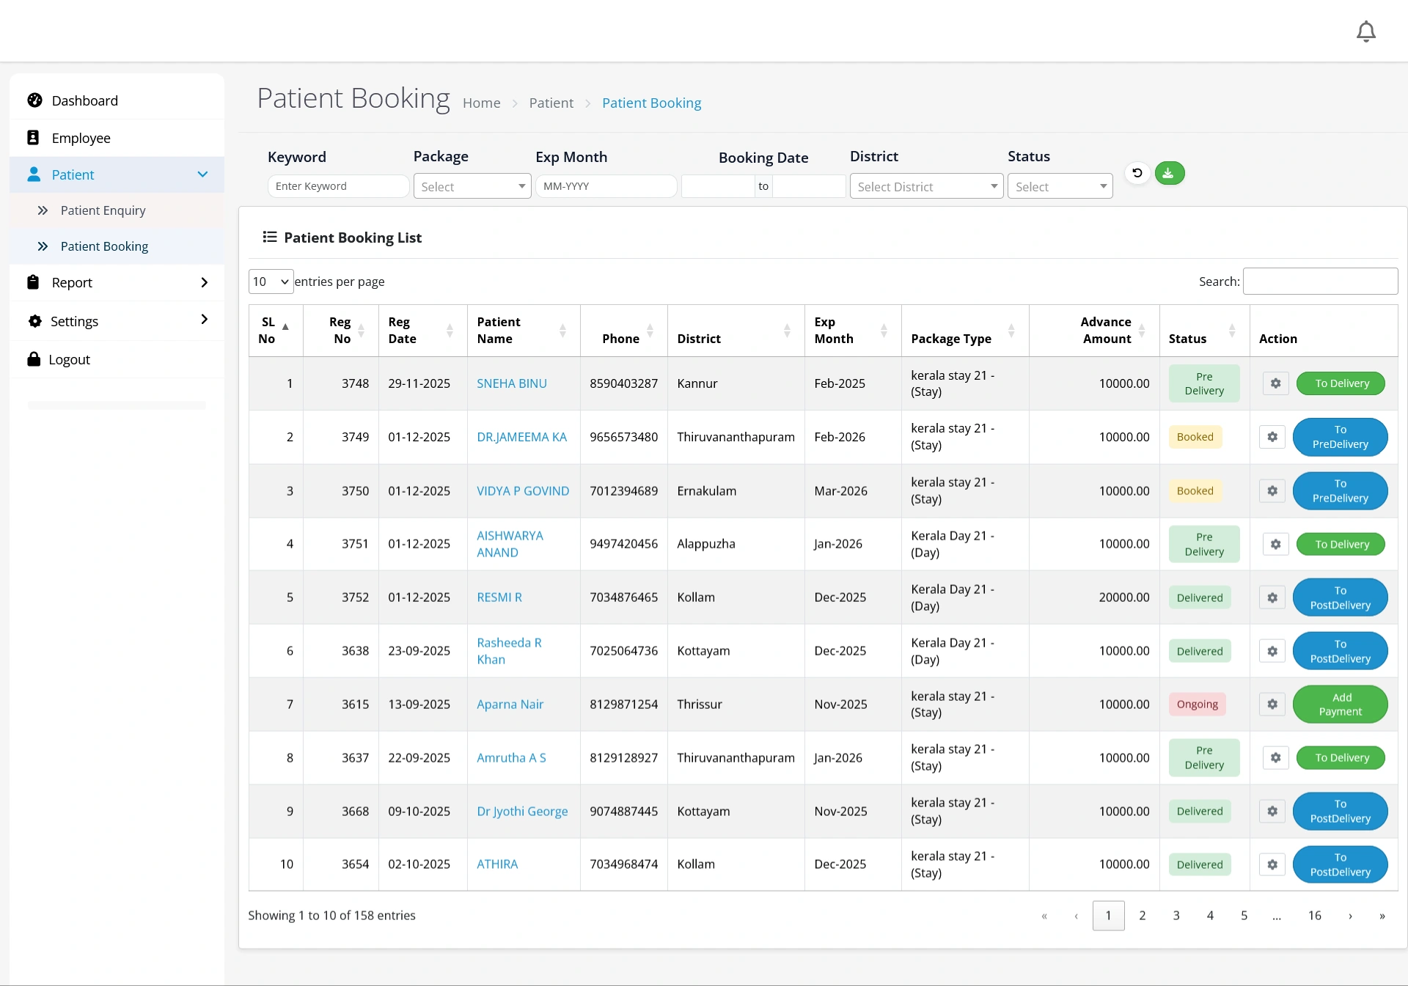Click To Delivery button for SNEHA BINU
Screen dimensions: 1408x986
tap(1341, 383)
